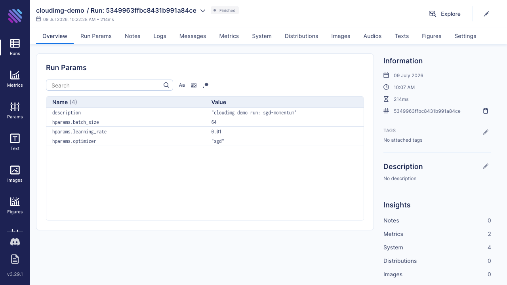Click the version v3.29.1 label

[x=15, y=274]
